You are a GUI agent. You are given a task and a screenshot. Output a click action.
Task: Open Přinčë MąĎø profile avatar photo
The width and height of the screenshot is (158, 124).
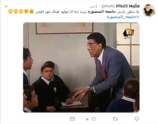[x=149, y=10]
